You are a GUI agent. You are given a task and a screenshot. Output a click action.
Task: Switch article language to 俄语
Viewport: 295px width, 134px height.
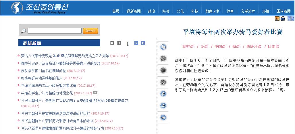click(236, 46)
